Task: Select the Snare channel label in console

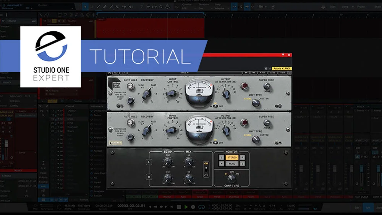Action: (x=200, y=197)
